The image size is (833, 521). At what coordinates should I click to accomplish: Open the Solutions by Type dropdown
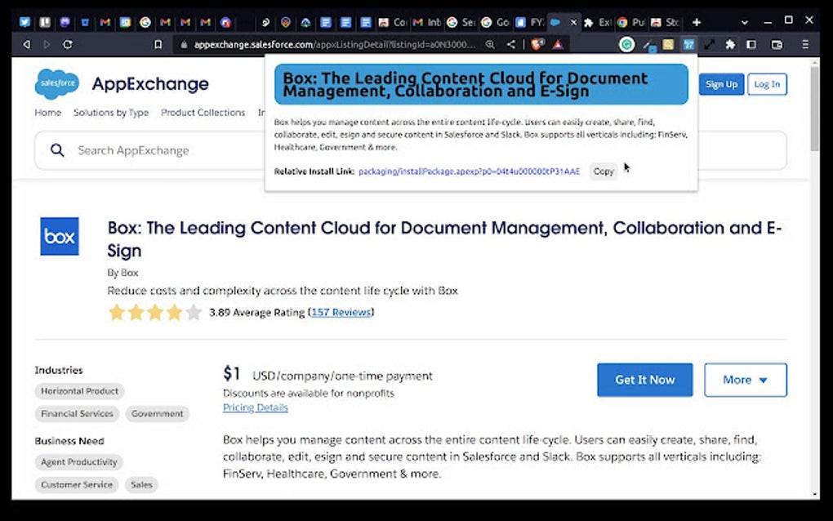[x=111, y=113]
